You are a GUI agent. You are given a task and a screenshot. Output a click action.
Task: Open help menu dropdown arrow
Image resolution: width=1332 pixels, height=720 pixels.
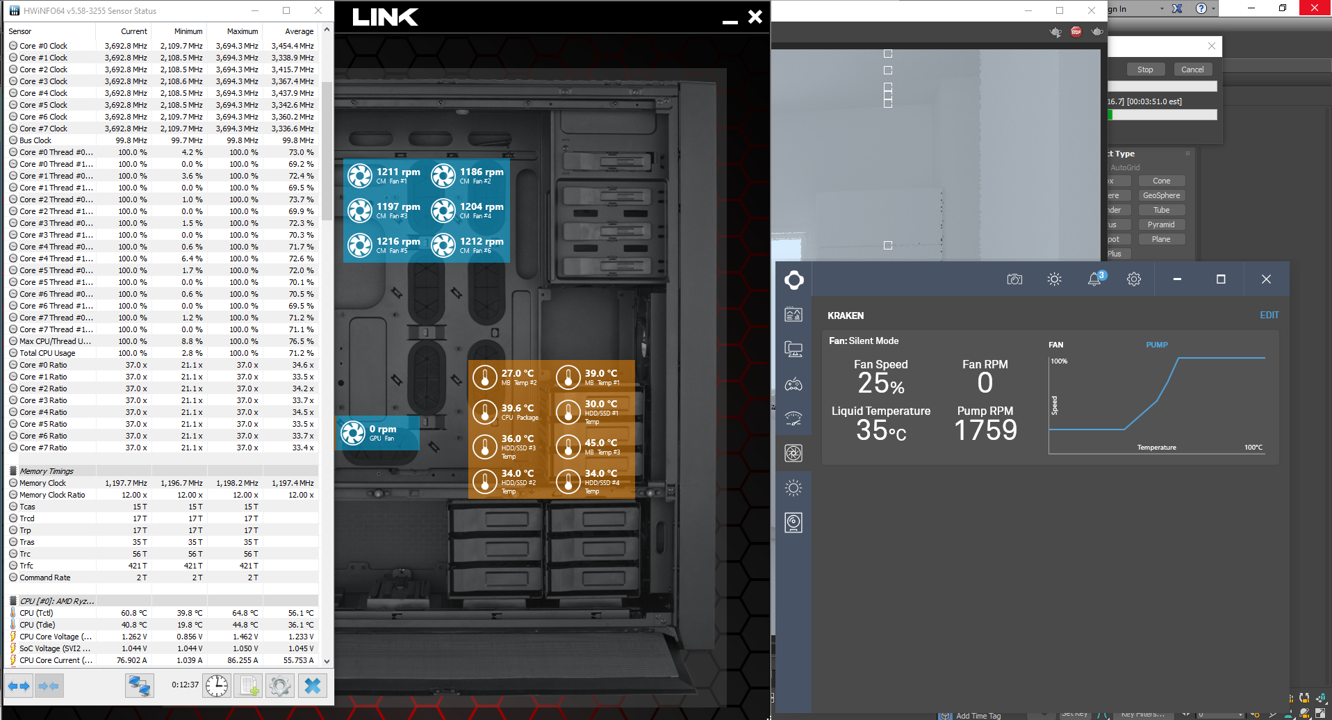point(1213,9)
